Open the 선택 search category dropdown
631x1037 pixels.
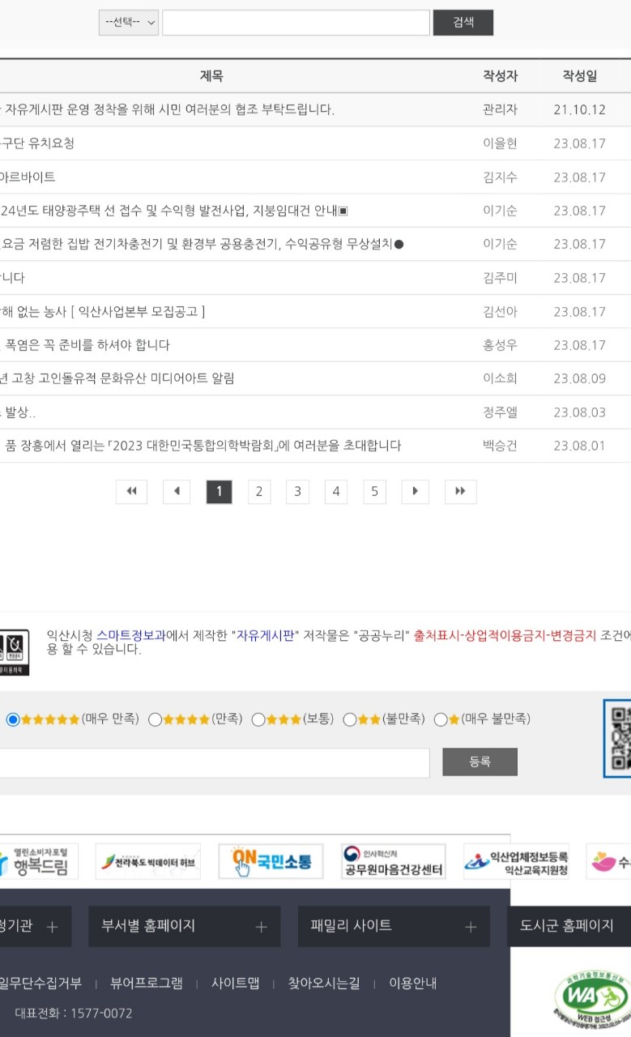[129, 23]
